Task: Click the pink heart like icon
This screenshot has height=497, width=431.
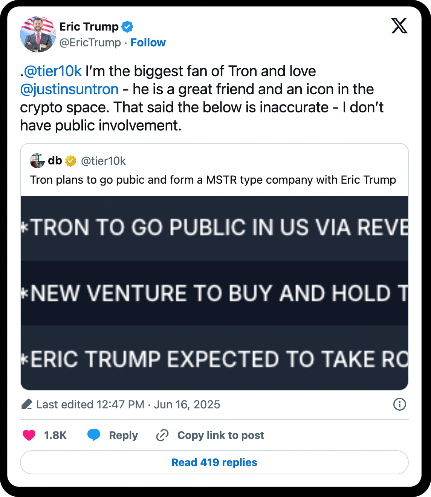Action: pos(29,435)
